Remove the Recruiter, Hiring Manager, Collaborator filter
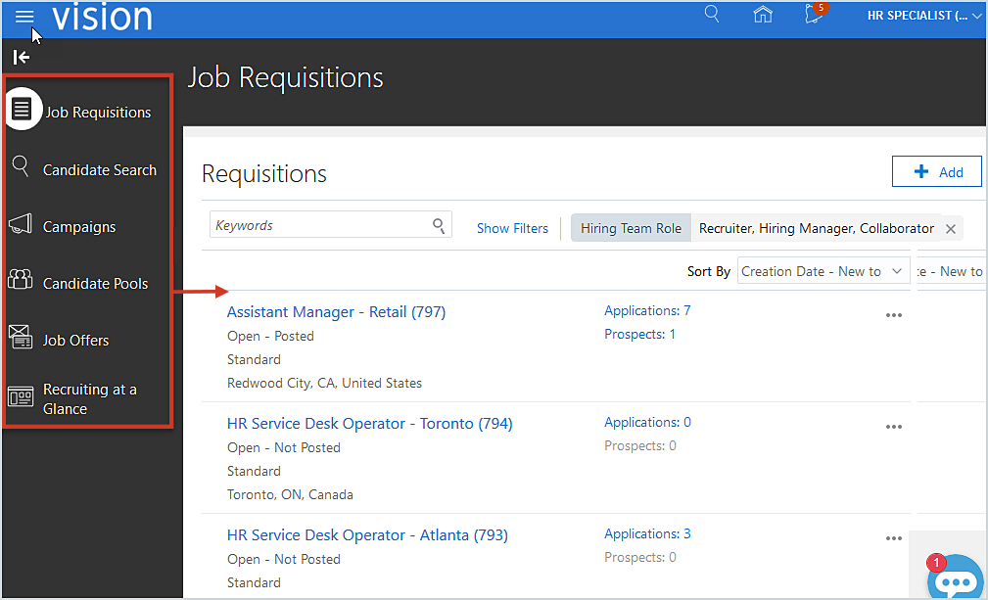Image resolution: width=988 pixels, height=600 pixels. point(949,228)
